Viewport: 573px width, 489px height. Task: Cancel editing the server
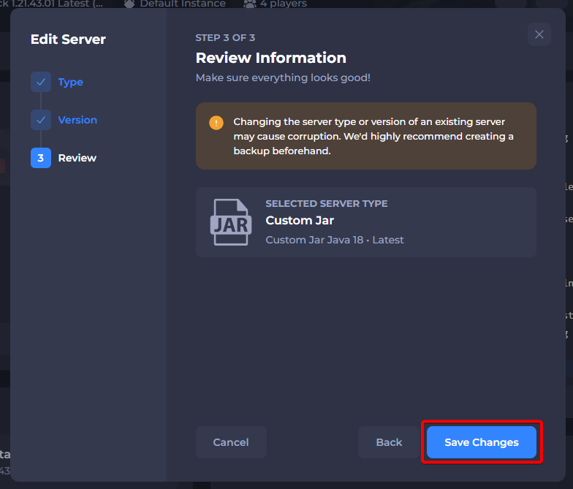click(x=231, y=442)
